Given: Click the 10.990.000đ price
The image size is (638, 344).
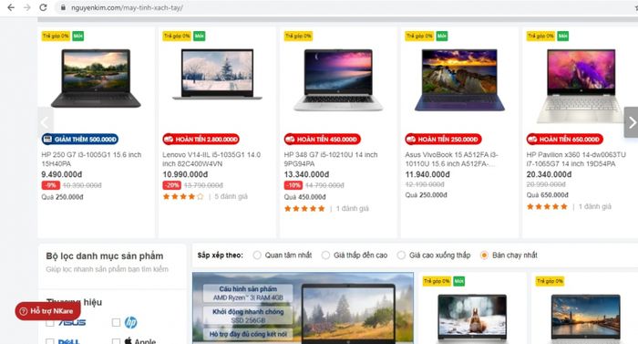Looking at the screenshot, I should pos(185,174).
